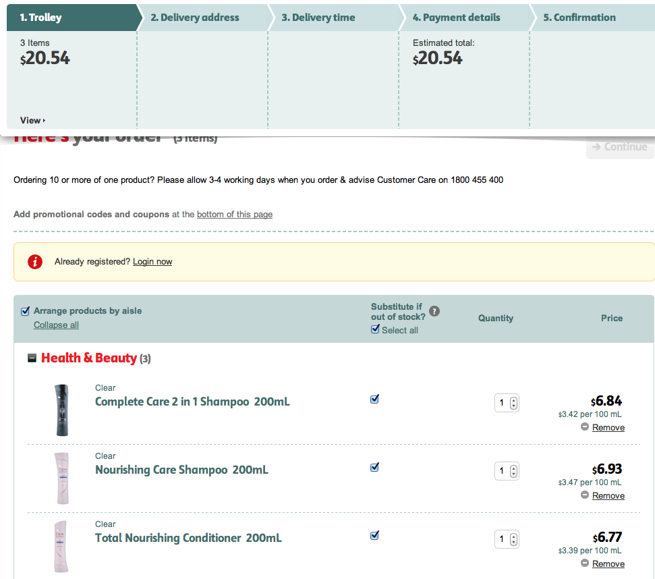Go to Delivery address step
Screen dimensions: 655x579
point(195,18)
